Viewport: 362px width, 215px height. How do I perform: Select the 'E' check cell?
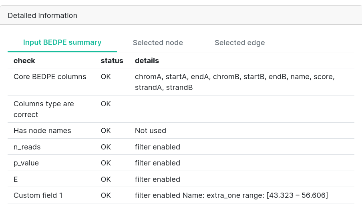[16, 179]
